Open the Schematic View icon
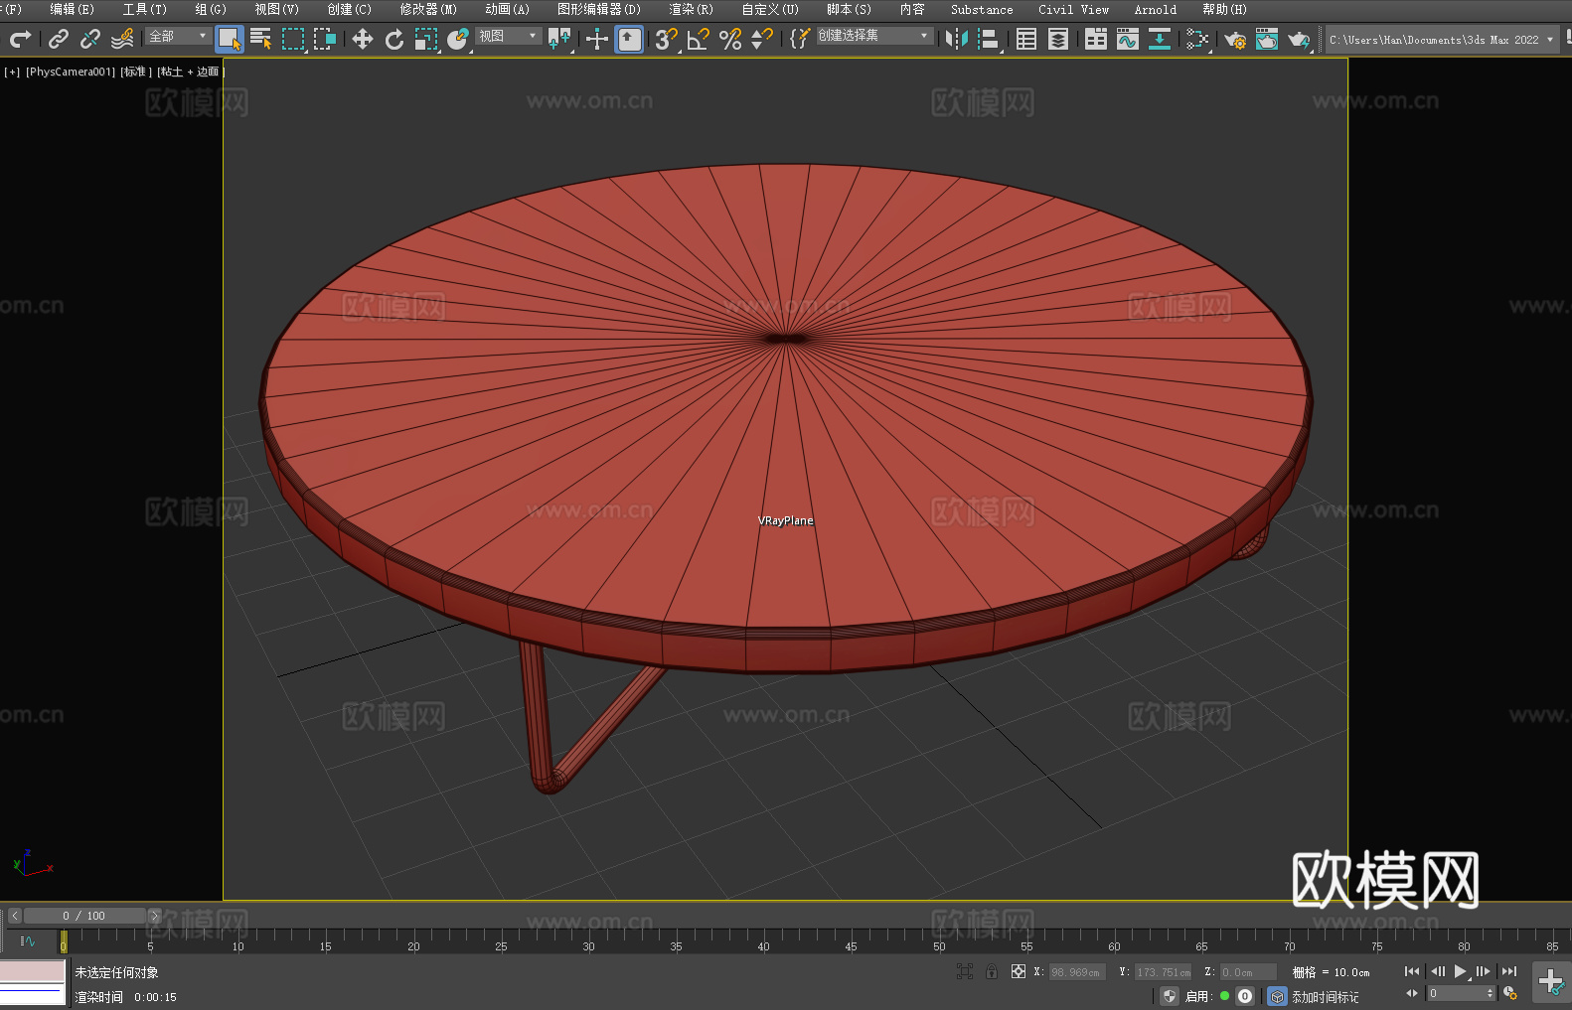The image size is (1572, 1010). click(x=1160, y=39)
